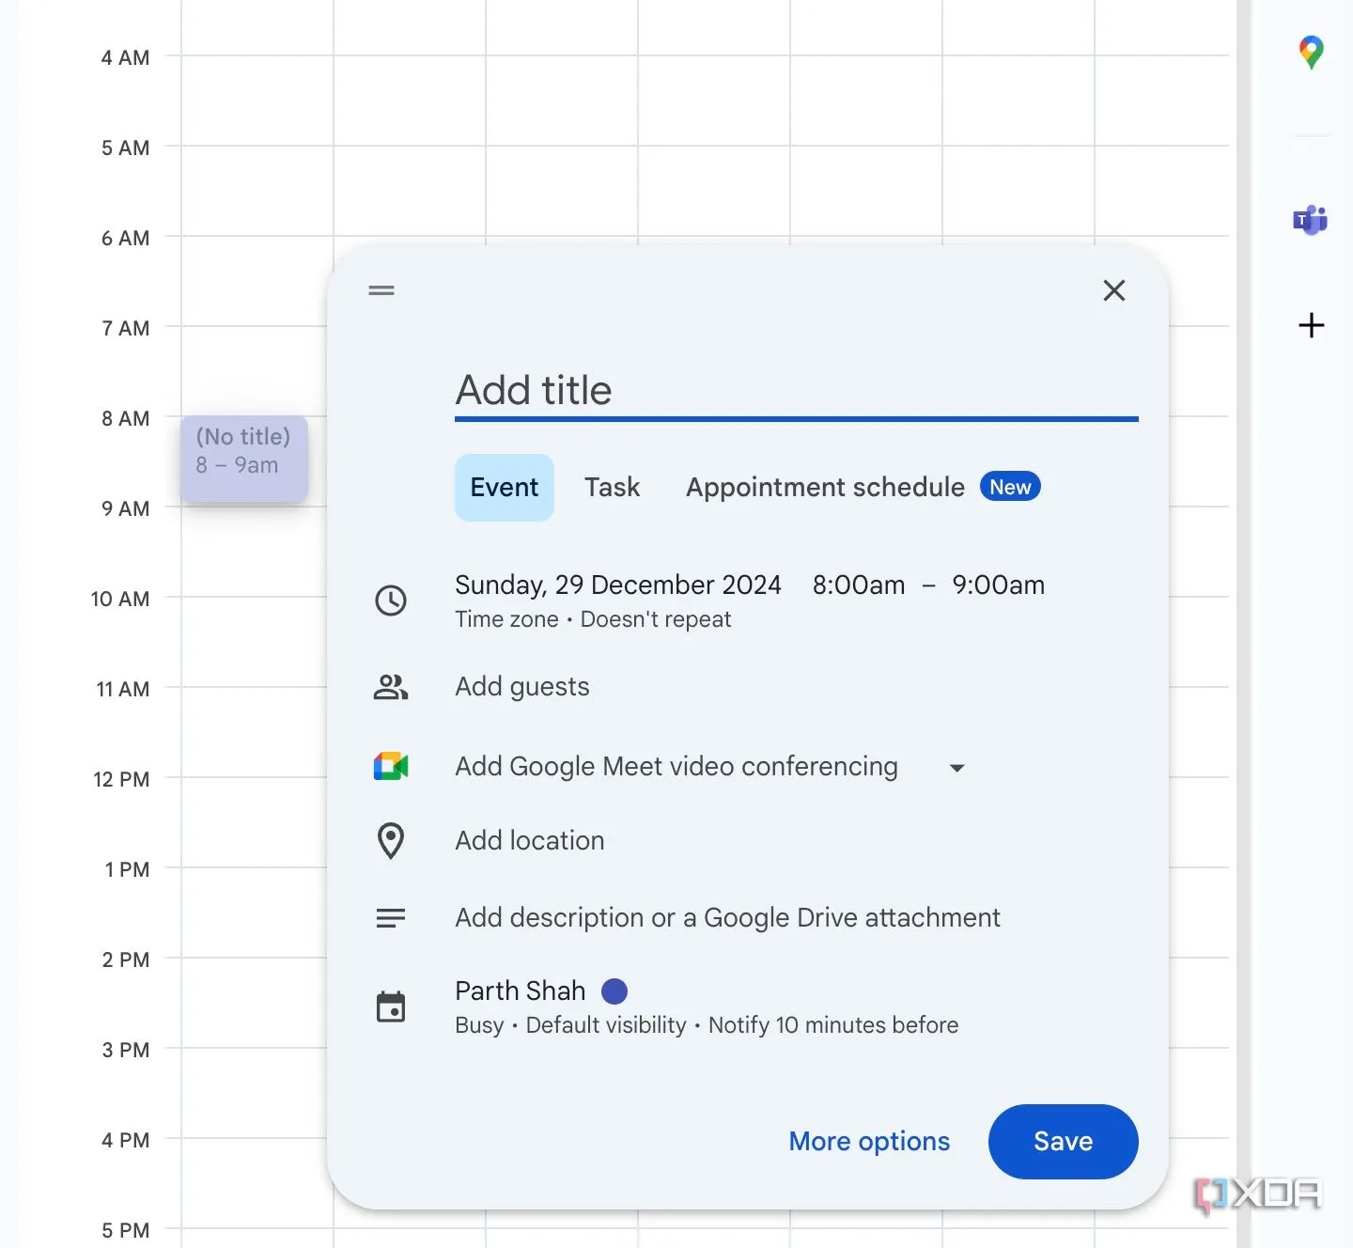Image resolution: width=1353 pixels, height=1248 pixels.
Task: Click the 12 PM time label
Action: [x=121, y=780]
